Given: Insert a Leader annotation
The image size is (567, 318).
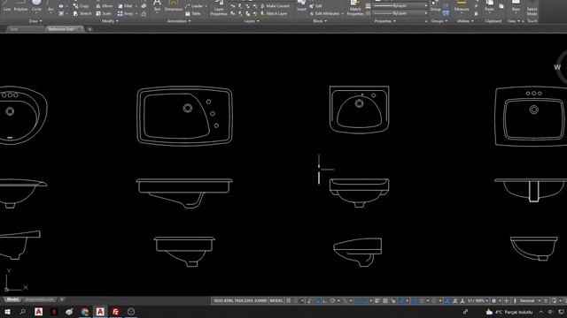Looking at the screenshot, I should (195, 6).
